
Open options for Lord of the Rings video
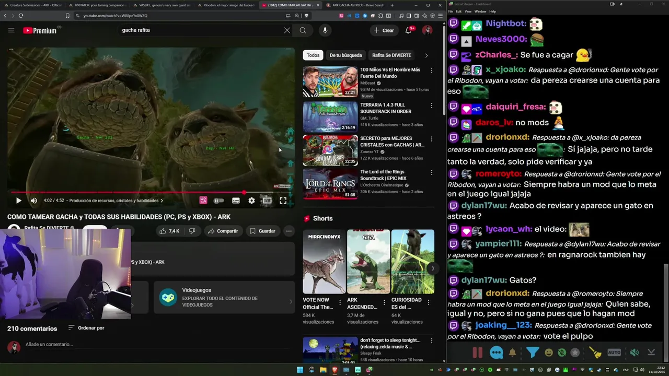(431, 172)
